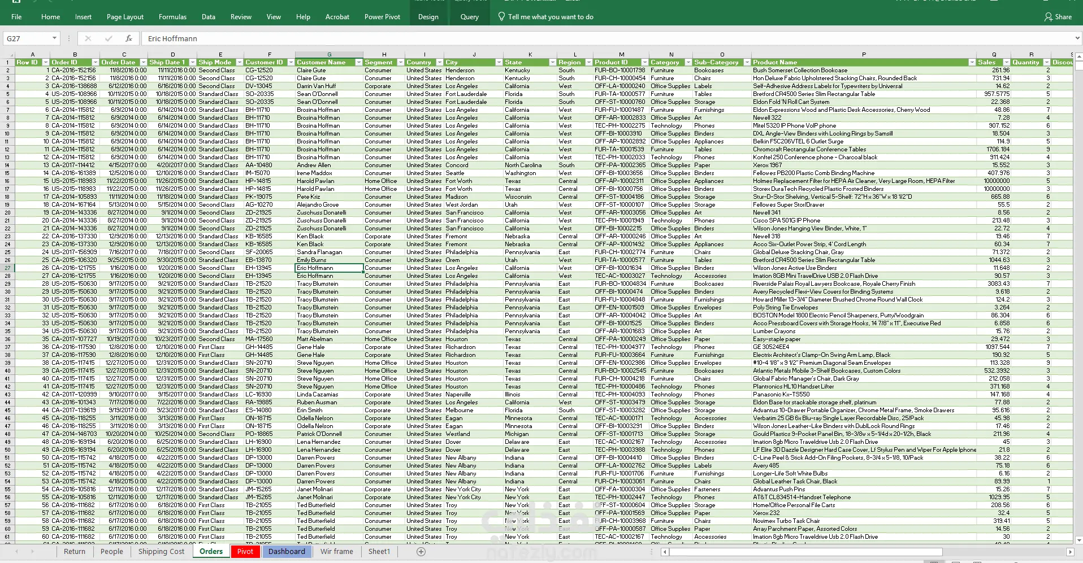Click vertical scrollbar up arrow
This screenshot has width=1083, height=563.
coord(1078,58)
